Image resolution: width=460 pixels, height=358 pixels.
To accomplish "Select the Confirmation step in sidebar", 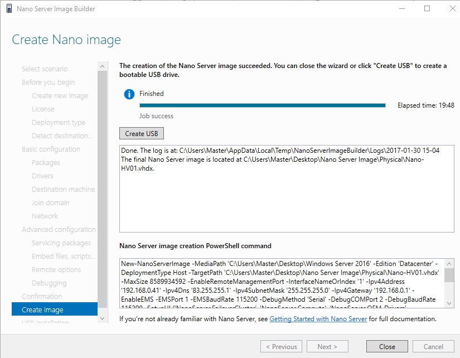I will pyautogui.click(x=42, y=296).
